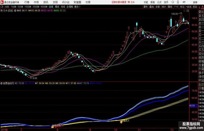Click the 画线 draw line button
Screen dimensions: 204x131
pyautogui.click(x=170, y=7)
